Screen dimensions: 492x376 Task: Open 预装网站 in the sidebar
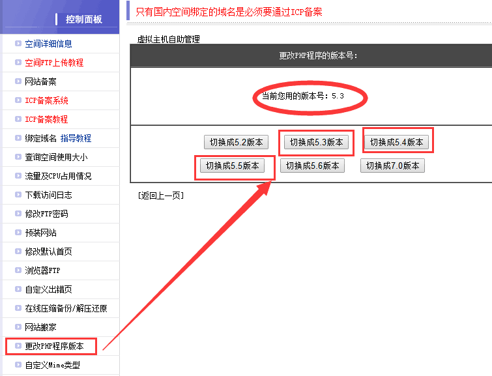[40, 233]
